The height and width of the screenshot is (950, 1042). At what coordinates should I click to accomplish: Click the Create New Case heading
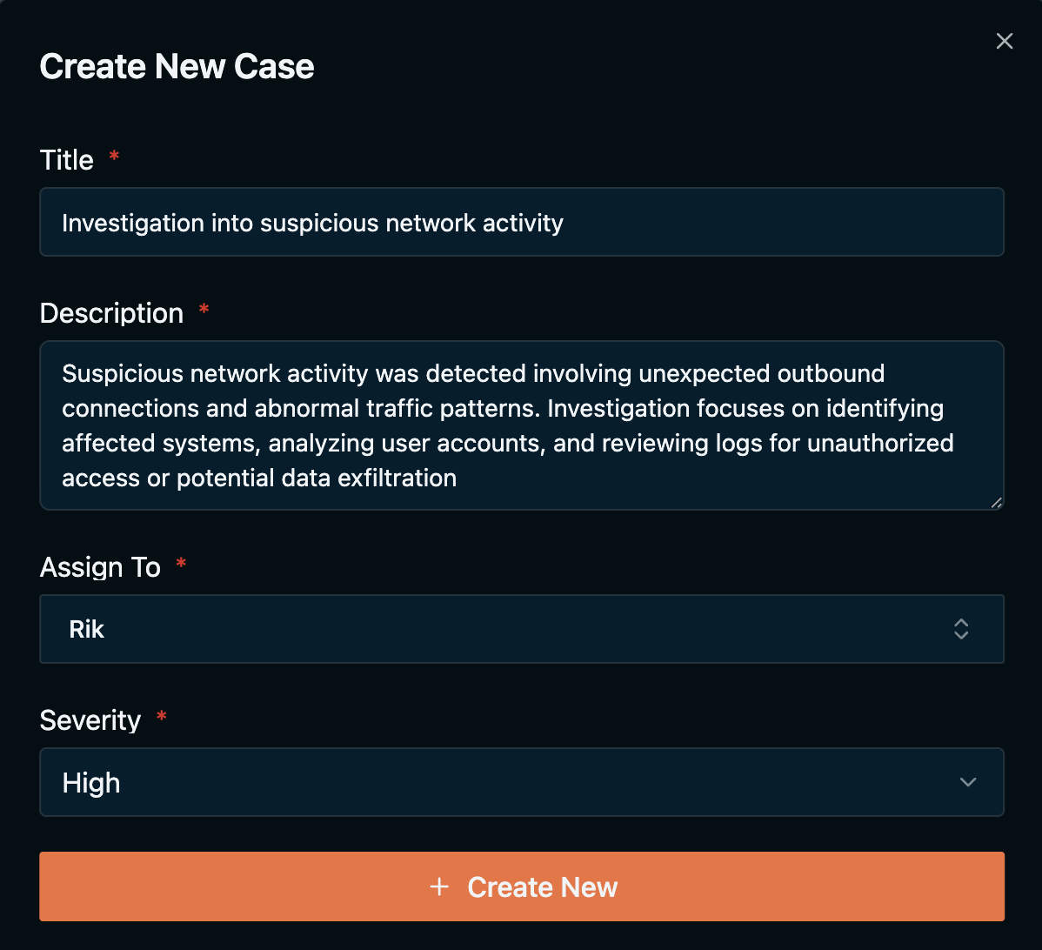(177, 67)
